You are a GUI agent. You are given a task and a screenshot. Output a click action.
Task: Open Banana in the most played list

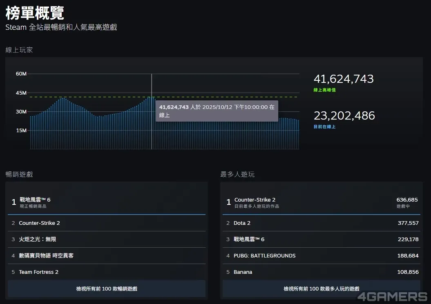(243, 272)
